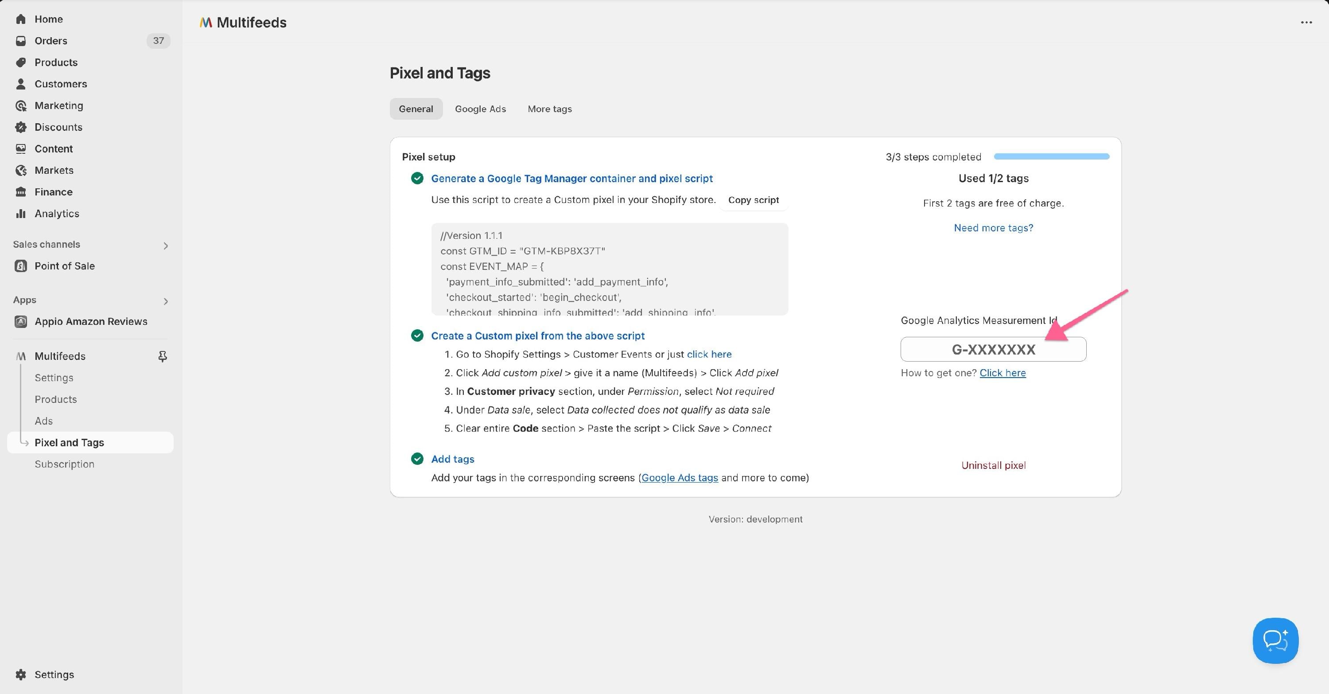The image size is (1329, 694).
Task: Expand the Apps section chevron
Action: (166, 301)
